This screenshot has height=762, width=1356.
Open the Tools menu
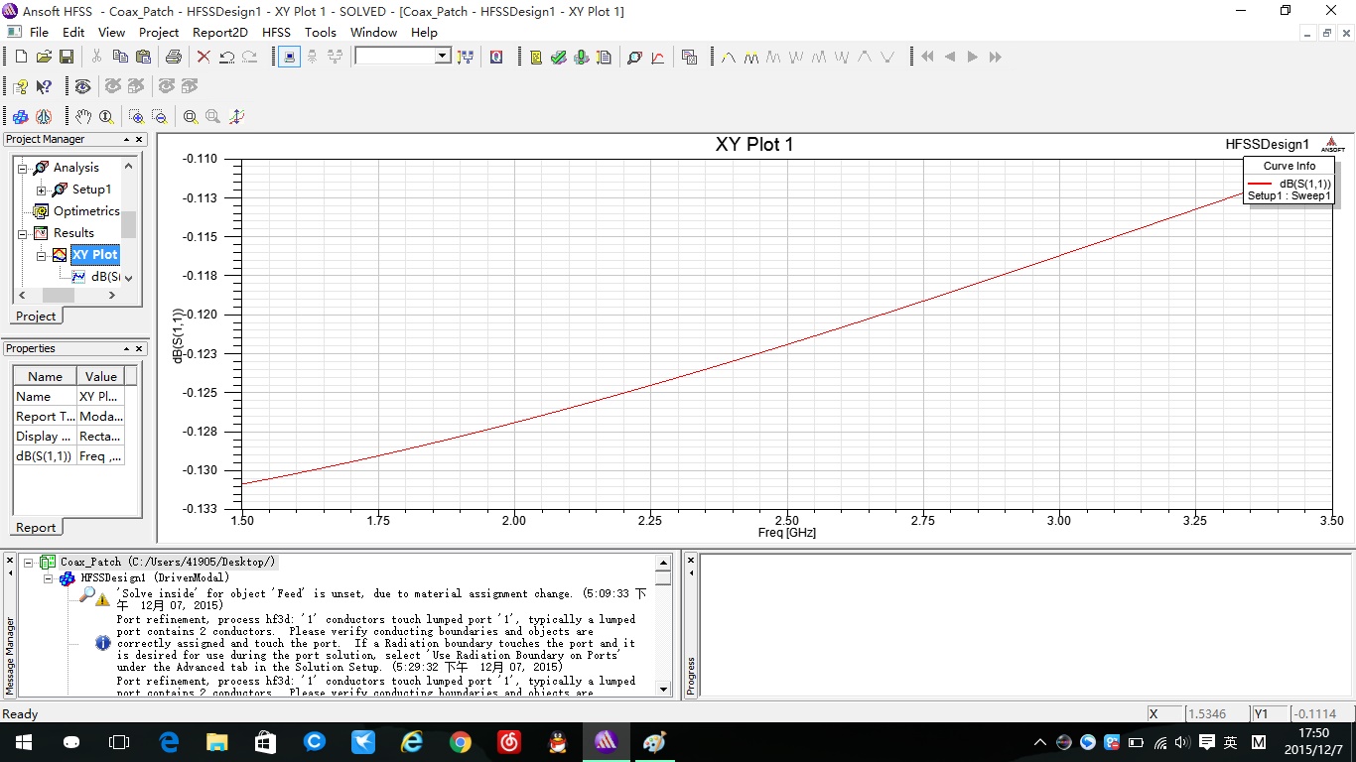pos(321,33)
